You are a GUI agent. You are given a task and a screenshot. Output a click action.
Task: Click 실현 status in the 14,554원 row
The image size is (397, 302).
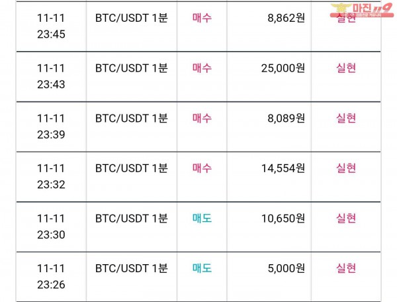(x=346, y=168)
